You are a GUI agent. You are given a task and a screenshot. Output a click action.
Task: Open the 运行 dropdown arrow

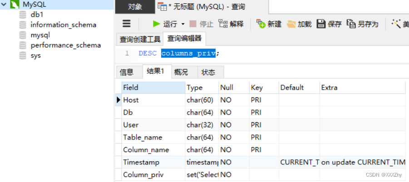pos(183,24)
